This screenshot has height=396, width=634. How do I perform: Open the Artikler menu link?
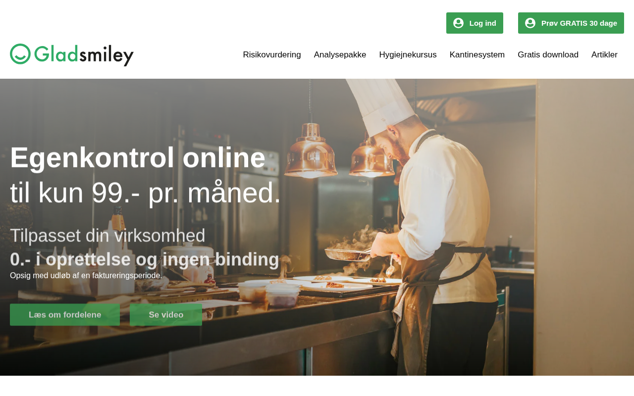604,55
